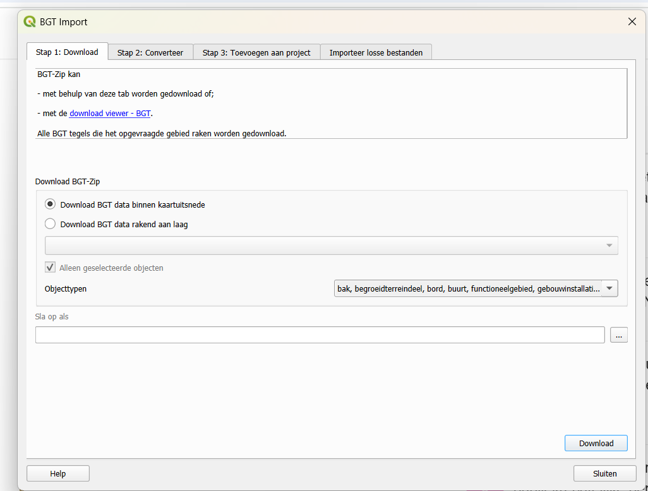Switch to Stap 2: Converteer tab
This screenshot has width=648, height=491.
pyautogui.click(x=150, y=52)
